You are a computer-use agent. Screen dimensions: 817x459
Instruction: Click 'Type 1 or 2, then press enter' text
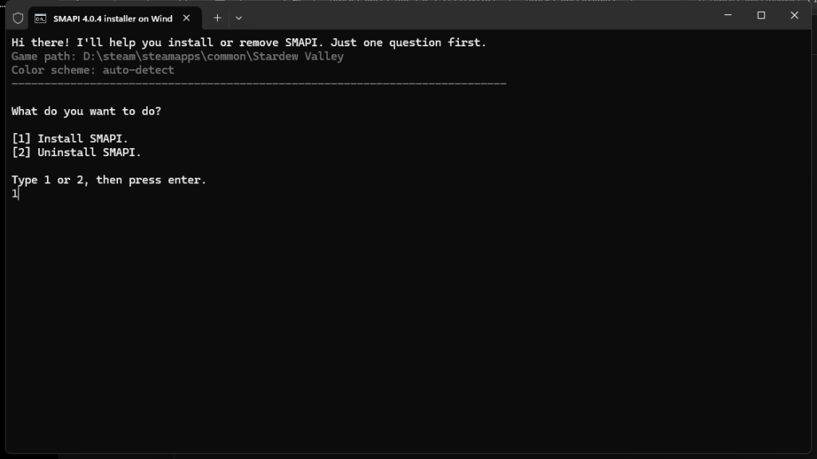point(109,180)
